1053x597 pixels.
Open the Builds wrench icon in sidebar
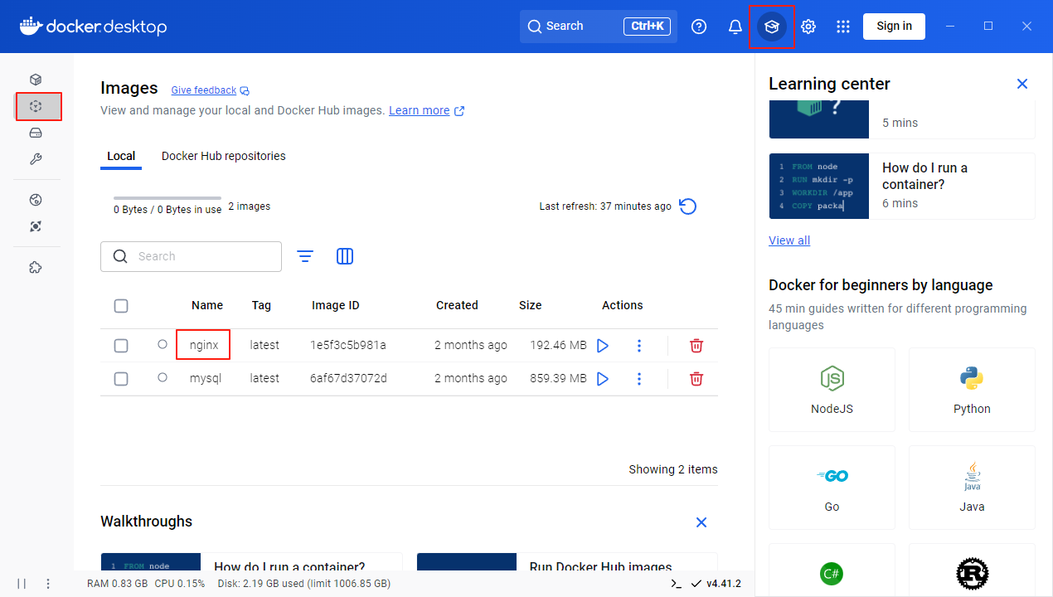click(36, 159)
